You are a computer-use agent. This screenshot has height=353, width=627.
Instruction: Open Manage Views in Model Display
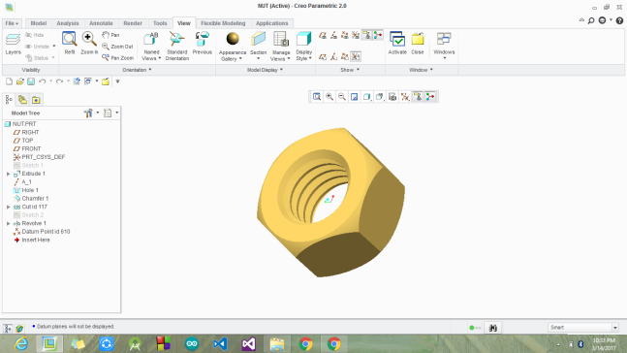281,47
